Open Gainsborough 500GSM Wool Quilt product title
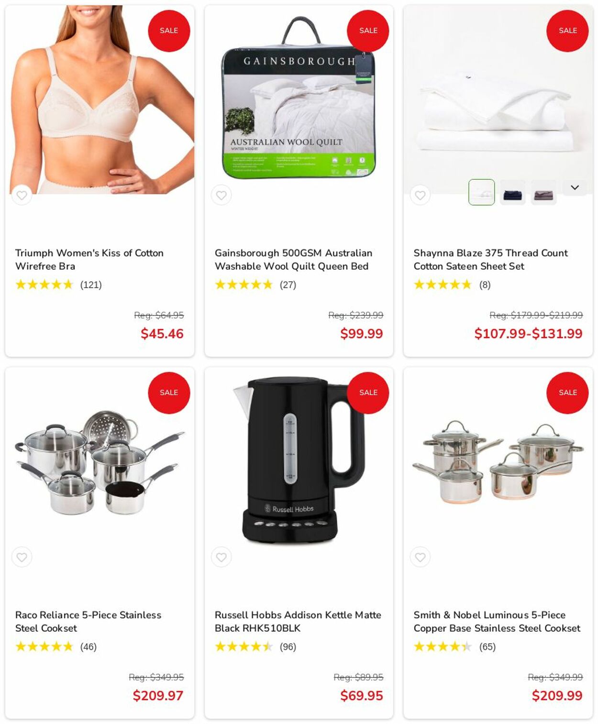Viewport: 598px width, 724px height. pyautogui.click(x=293, y=259)
